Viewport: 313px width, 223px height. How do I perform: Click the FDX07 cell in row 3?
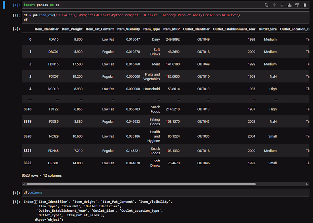pos(54,77)
